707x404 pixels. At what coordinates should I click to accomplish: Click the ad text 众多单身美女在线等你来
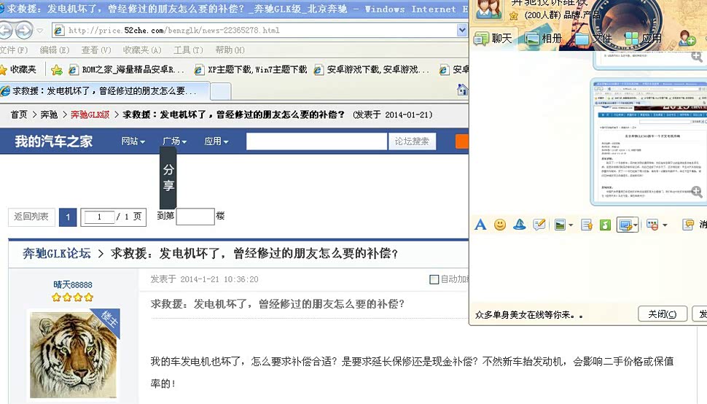[x=529, y=315]
